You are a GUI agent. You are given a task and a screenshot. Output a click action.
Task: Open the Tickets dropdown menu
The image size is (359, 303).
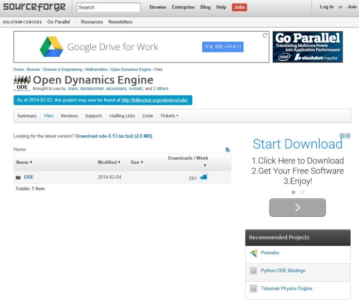[x=169, y=116]
